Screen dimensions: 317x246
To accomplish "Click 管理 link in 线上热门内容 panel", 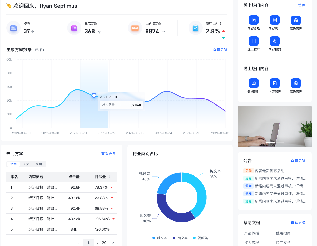I will [301, 5].
